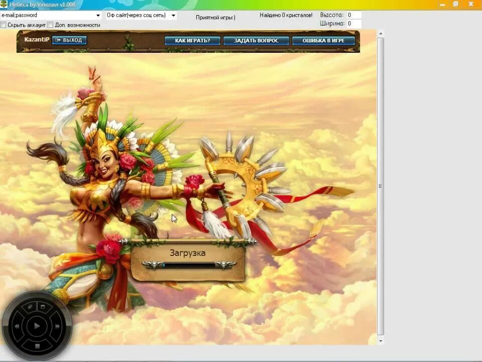The width and height of the screenshot is (482, 362).
Task: Report a bug via 'ОШИБКА В ИГРЕ'
Action: point(323,40)
